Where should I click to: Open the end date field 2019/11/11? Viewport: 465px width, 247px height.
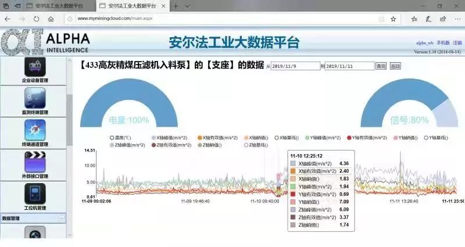click(x=349, y=66)
